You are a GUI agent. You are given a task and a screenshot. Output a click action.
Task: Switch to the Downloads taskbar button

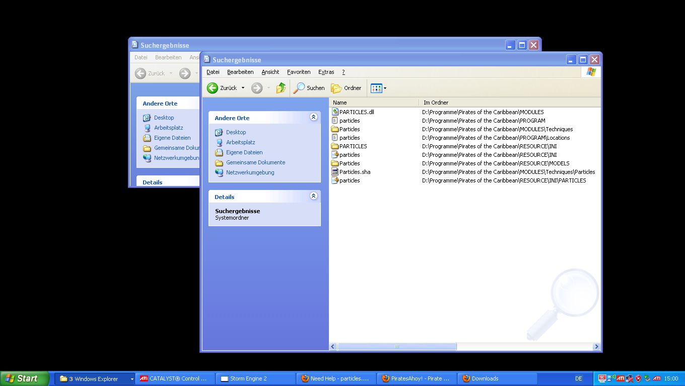[498, 378]
